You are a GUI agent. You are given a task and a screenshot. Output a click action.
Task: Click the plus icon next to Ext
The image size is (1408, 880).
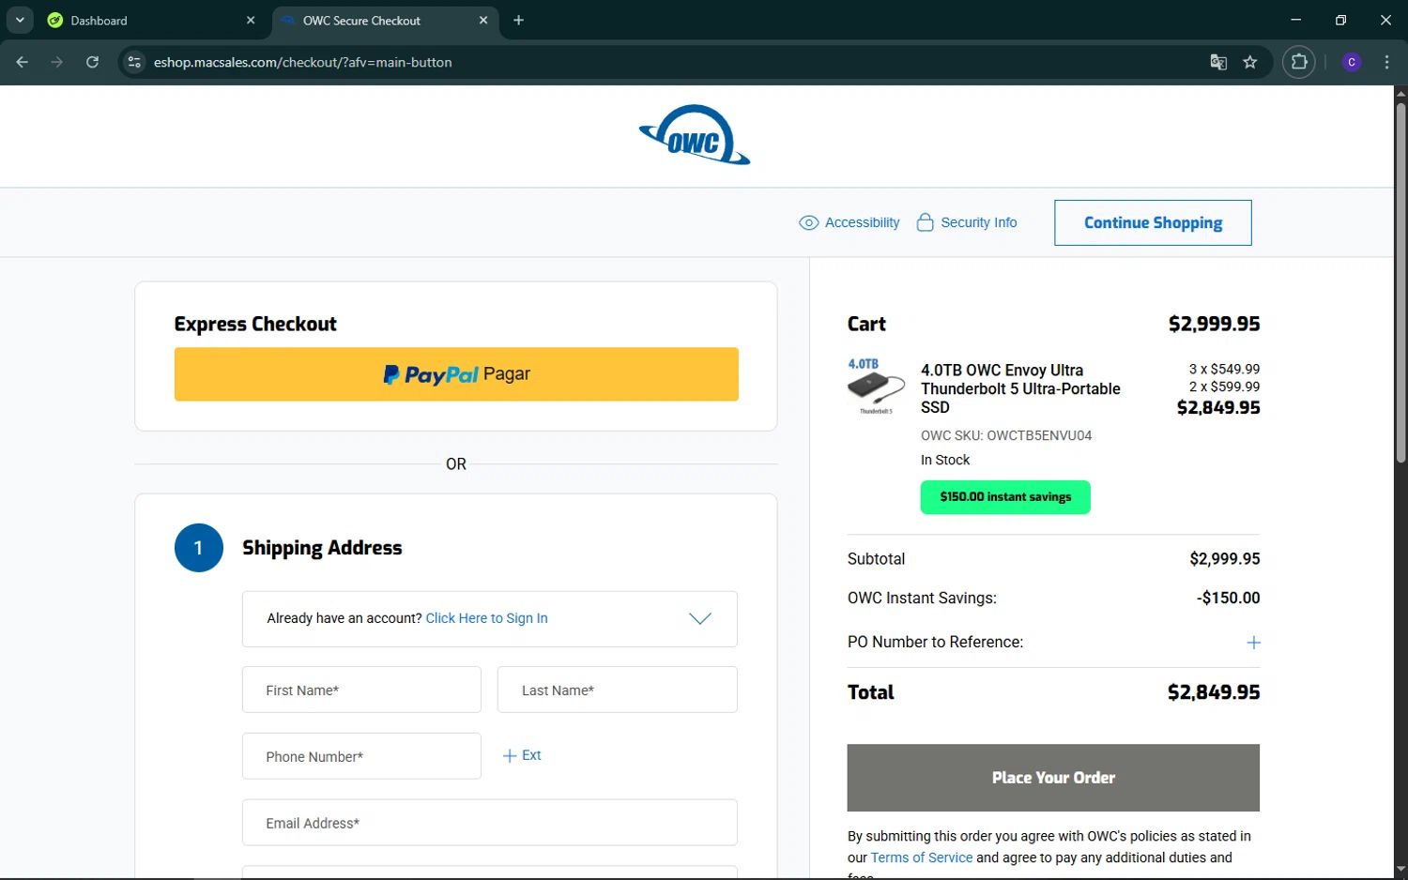510,755
